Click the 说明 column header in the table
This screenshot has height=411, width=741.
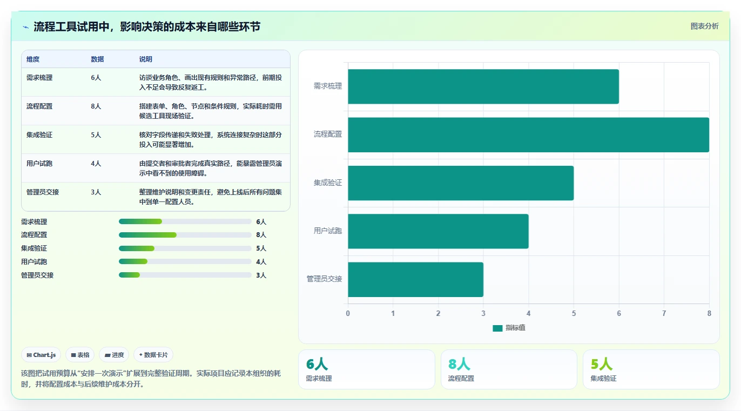click(146, 59)
